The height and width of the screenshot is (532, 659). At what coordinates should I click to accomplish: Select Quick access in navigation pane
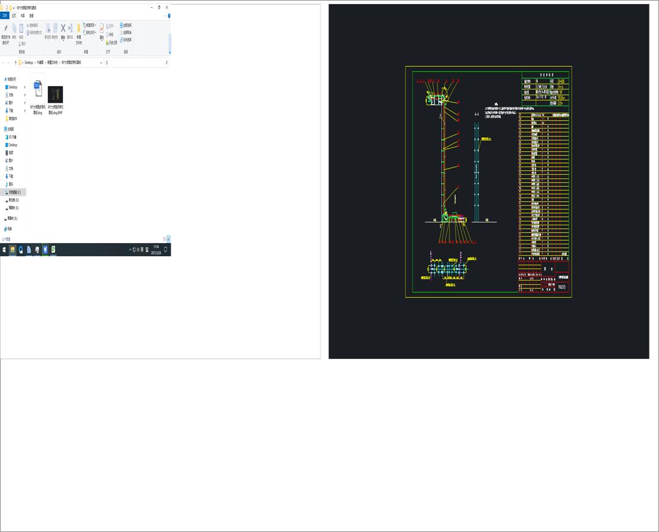click(x=10, y=79)
